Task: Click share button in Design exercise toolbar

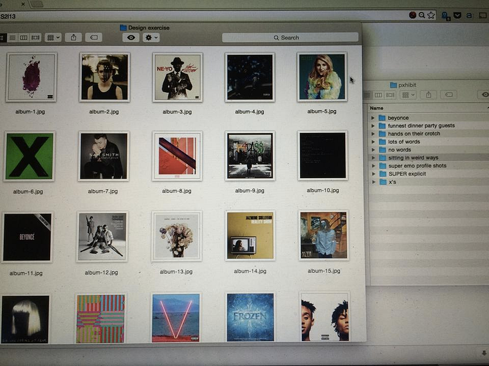Action: pyautogui.click(x=73, y=38)
